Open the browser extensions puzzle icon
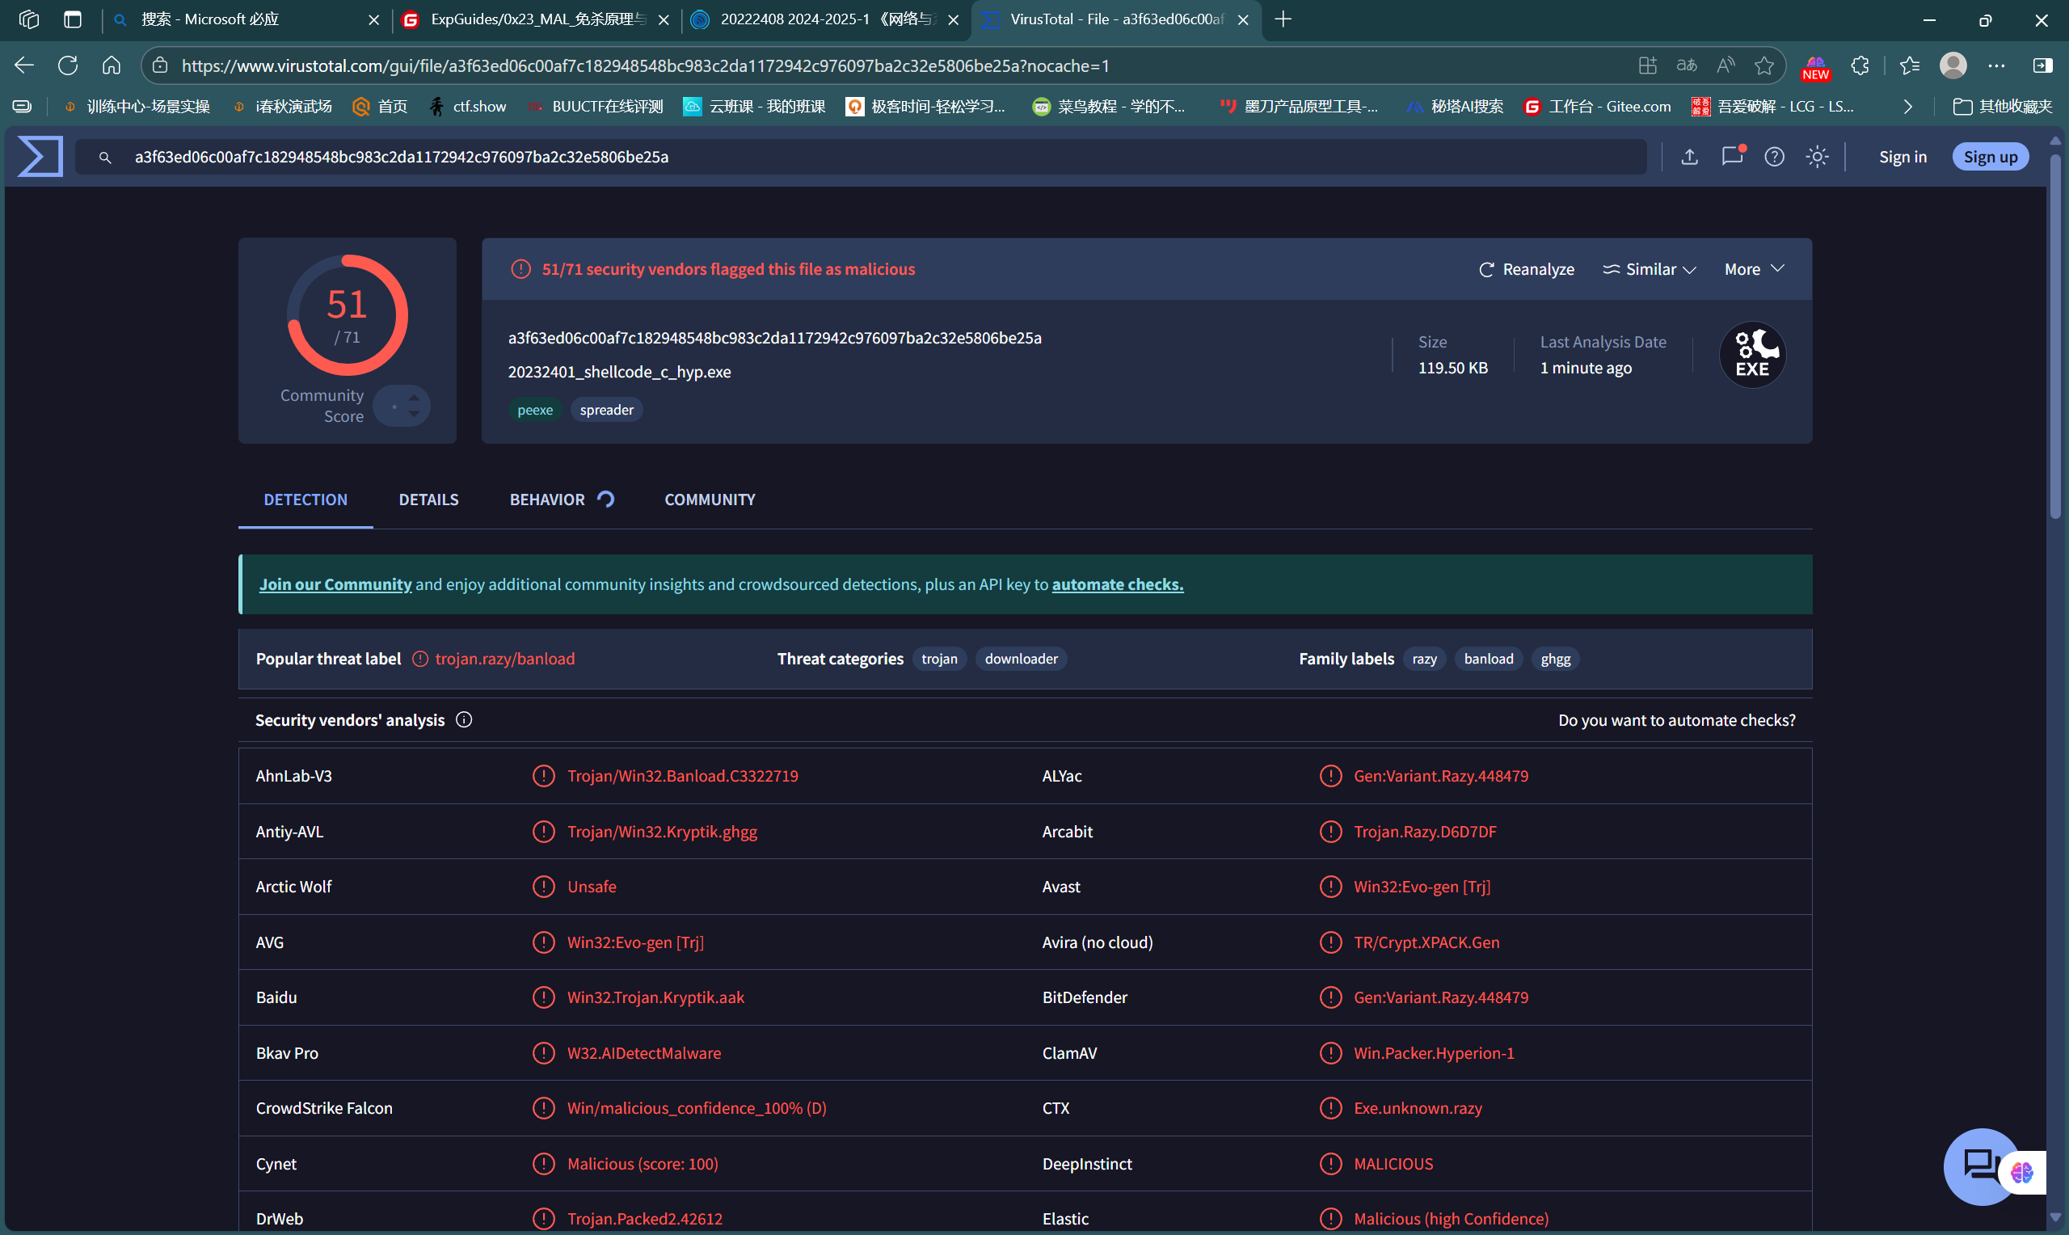 1860,65
